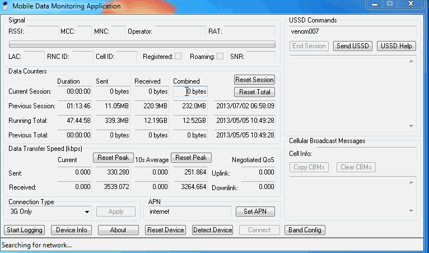
Task: Click Start Logging button
Action: (24, 230)
